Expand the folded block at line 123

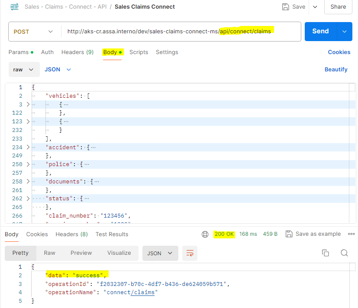click(28, 122)
